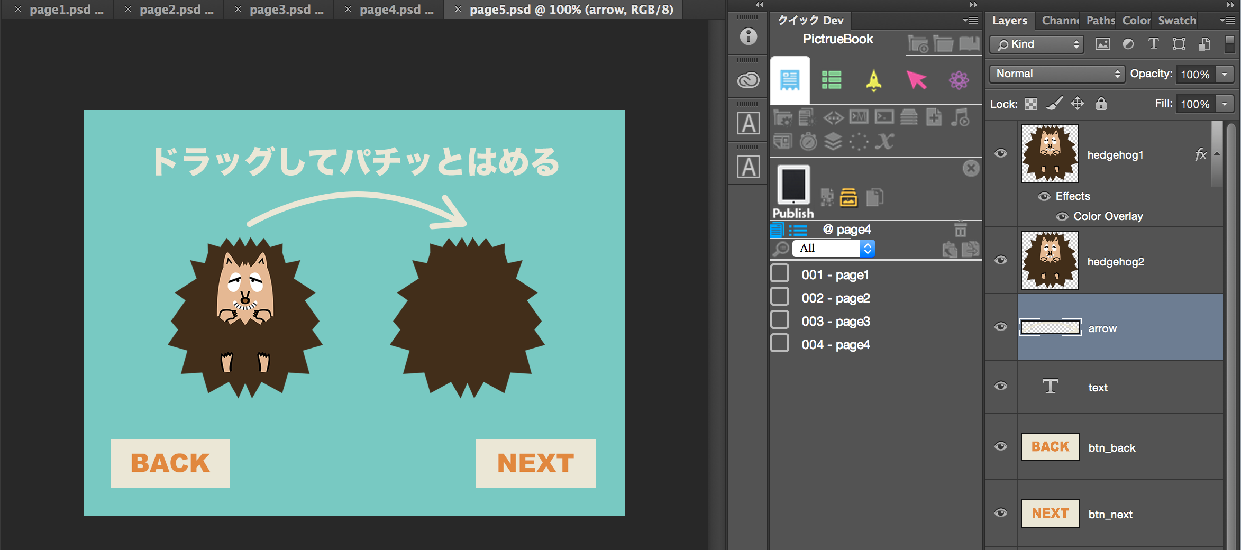Switch to the page3.psd document tab
Viewport: 1241px width, 550px height.
click(279, 10)
